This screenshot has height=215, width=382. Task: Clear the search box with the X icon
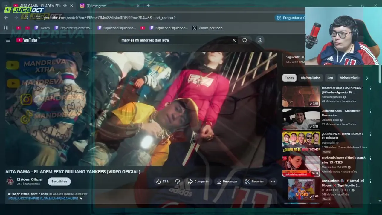click(x=234, y=40)
